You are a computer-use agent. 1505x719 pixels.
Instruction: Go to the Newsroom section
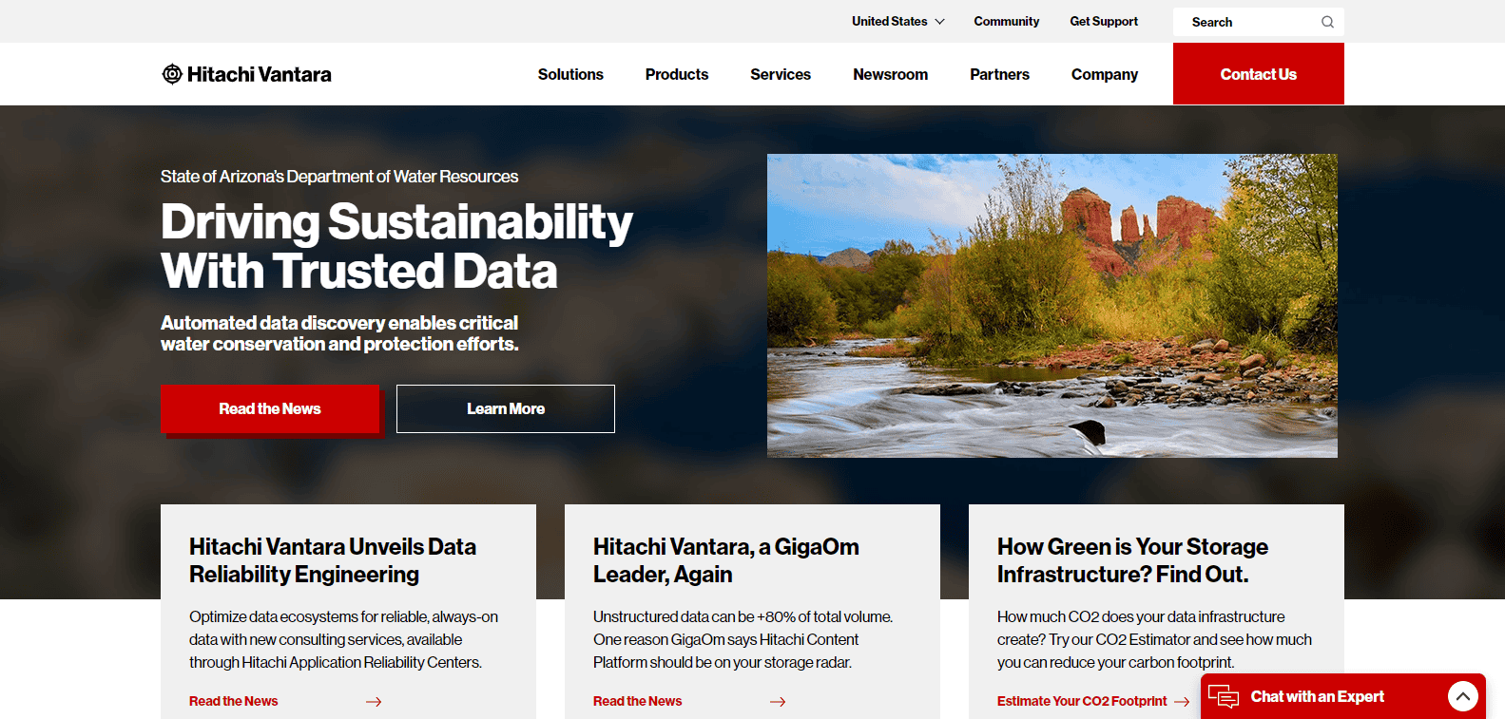[x=890, y=74]
